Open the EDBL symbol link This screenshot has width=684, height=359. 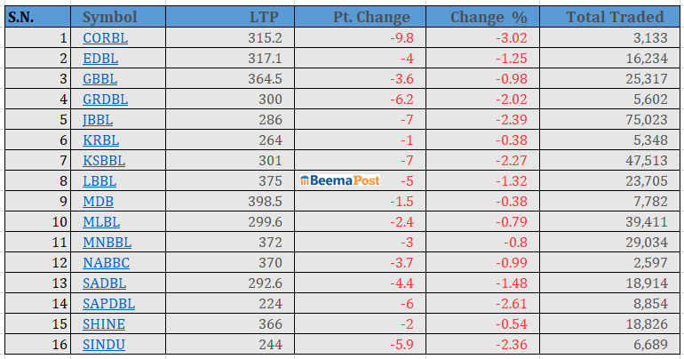point(100,58)
